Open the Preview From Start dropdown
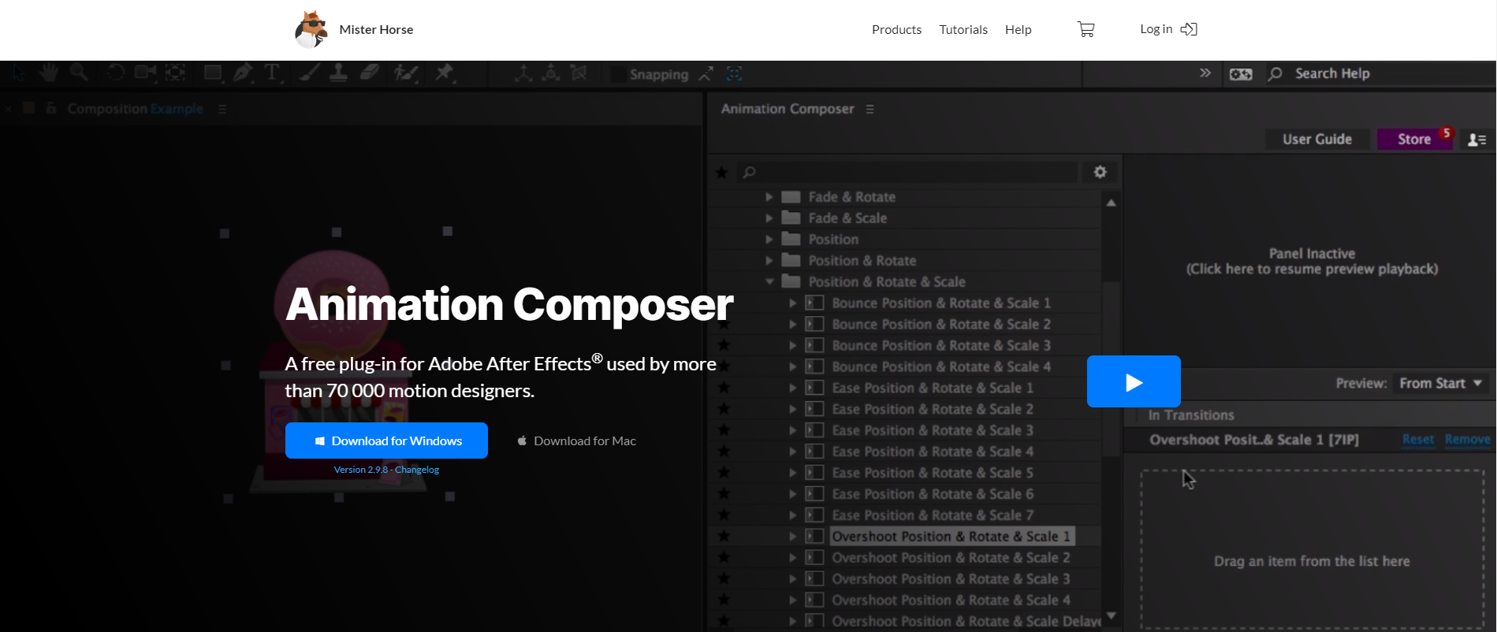The image size is (1497, 632). (1440, 384)
